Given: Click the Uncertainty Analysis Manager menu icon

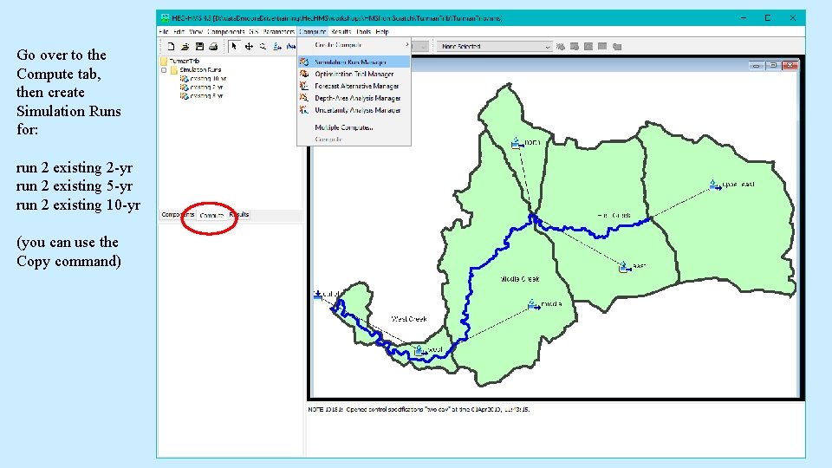Looking at the screenshot, I should [x=304, y=110].
